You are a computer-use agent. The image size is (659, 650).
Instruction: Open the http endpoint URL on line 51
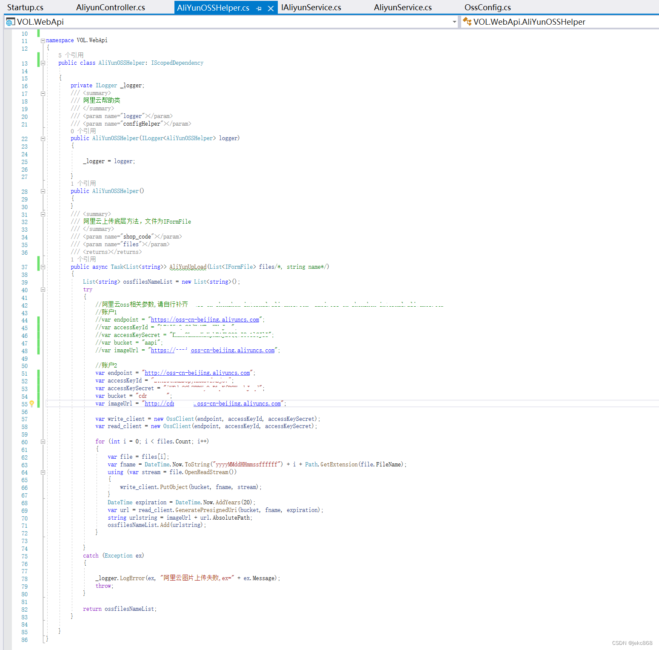tap(197, 373)
